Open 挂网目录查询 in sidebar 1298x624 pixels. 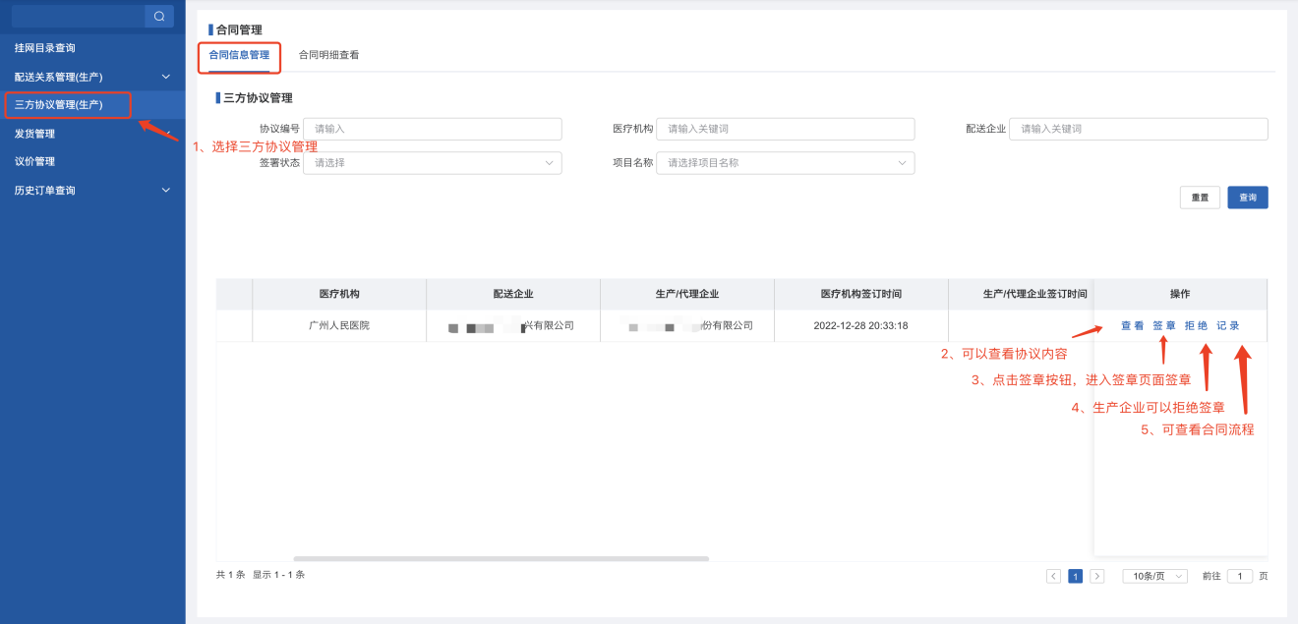(45, 48)
